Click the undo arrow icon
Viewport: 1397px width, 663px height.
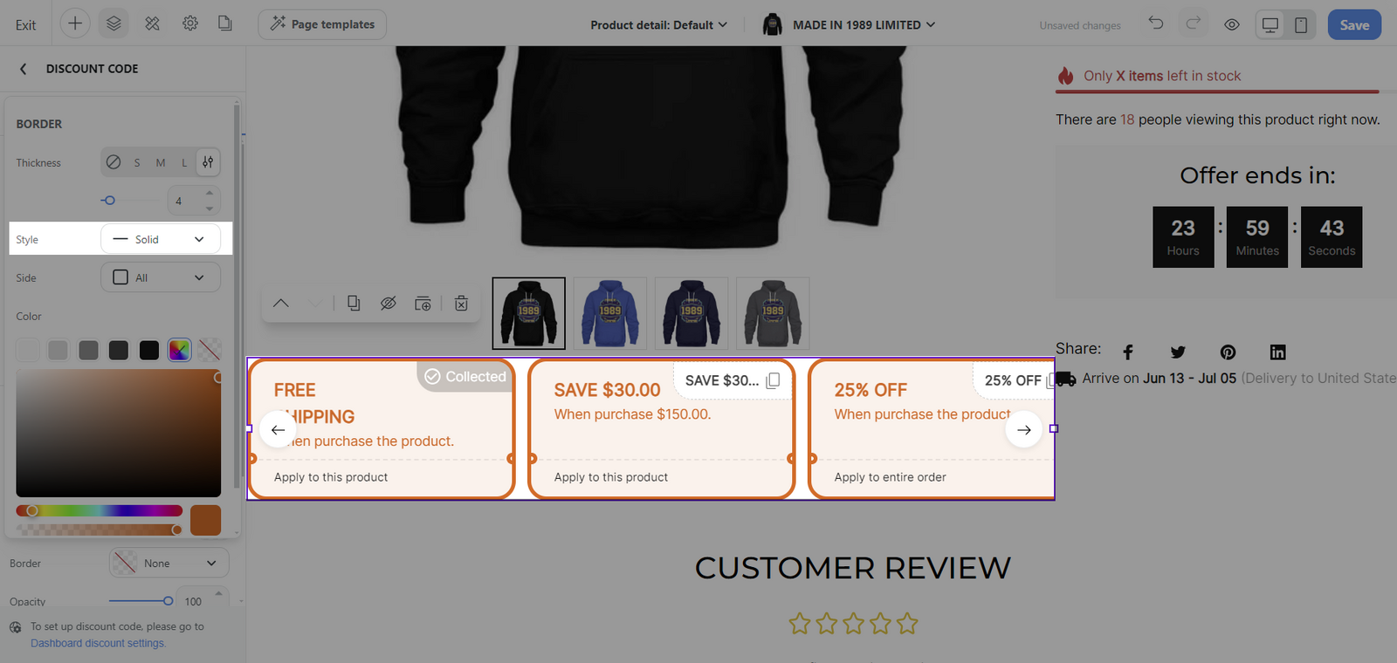[x=1156, y=24]
